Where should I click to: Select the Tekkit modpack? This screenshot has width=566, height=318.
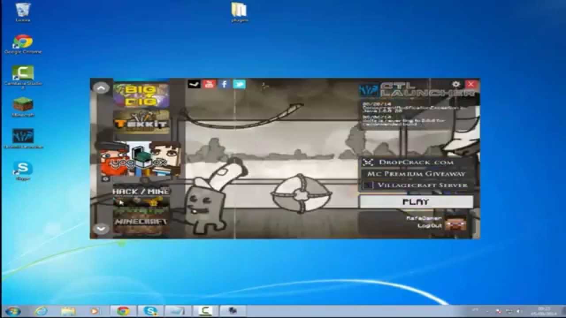[x=141, y=122]
